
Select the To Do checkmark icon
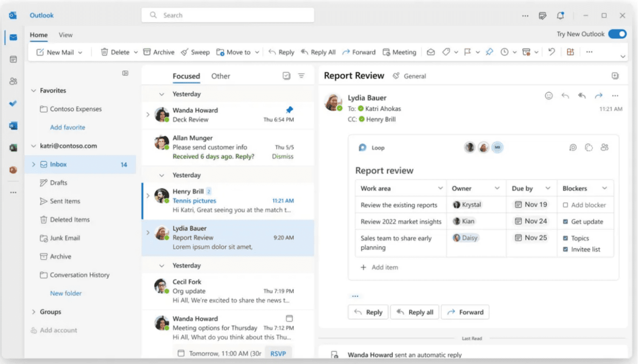coord(13,103)
